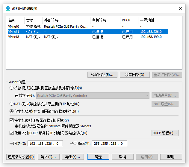Click the 添加网络 button
This screenshot has width=189, height=167.
point(102,75)
